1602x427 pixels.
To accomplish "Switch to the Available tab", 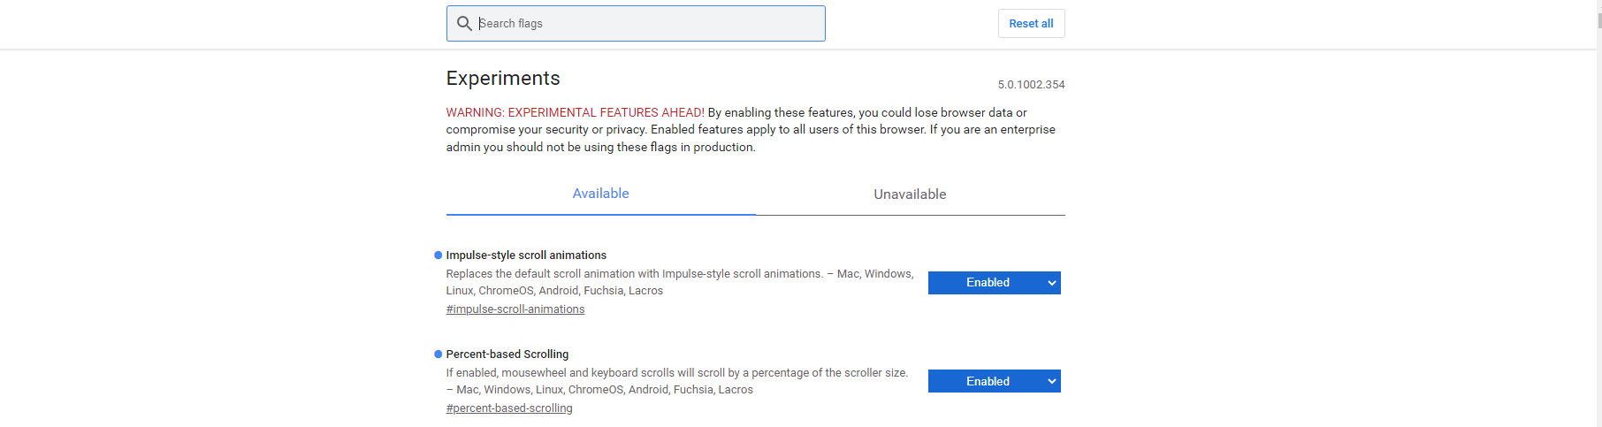I will click(x=600, y=194).
